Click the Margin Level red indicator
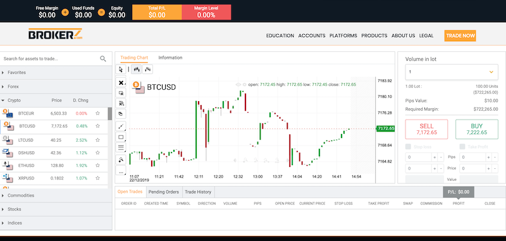 [206, 12]
